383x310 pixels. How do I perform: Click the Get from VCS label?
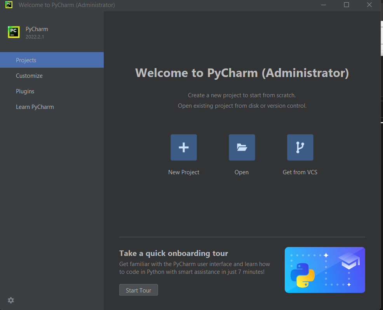tap(300, 172)
